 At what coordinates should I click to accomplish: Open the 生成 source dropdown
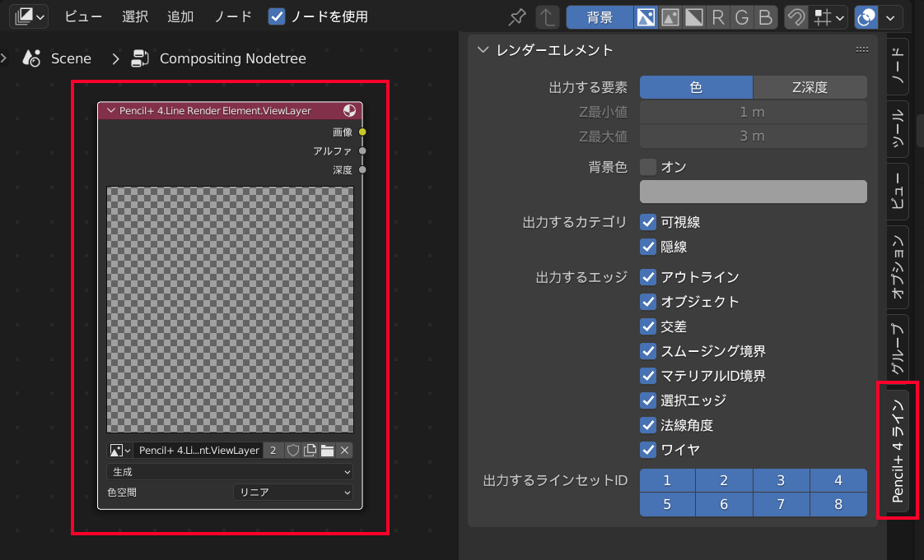pyautogui.click(x=230, y=472)
